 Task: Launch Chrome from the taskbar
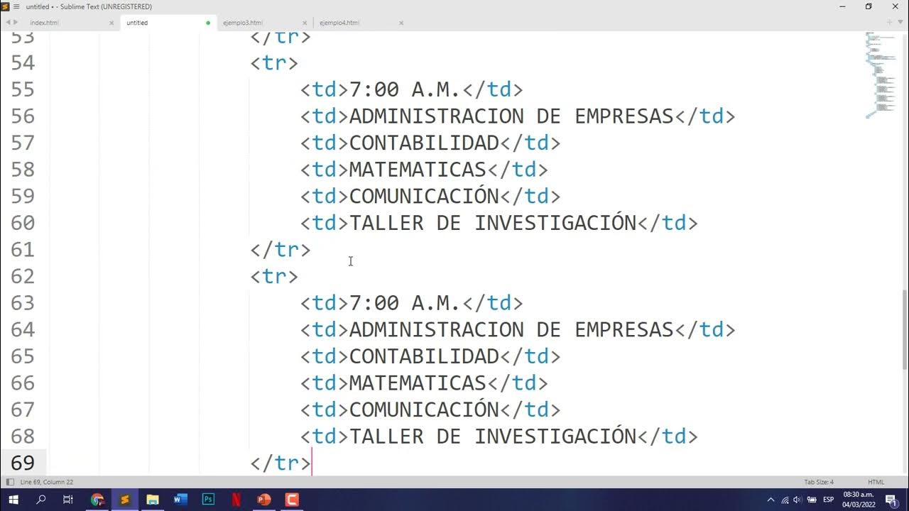click(97, 500)
